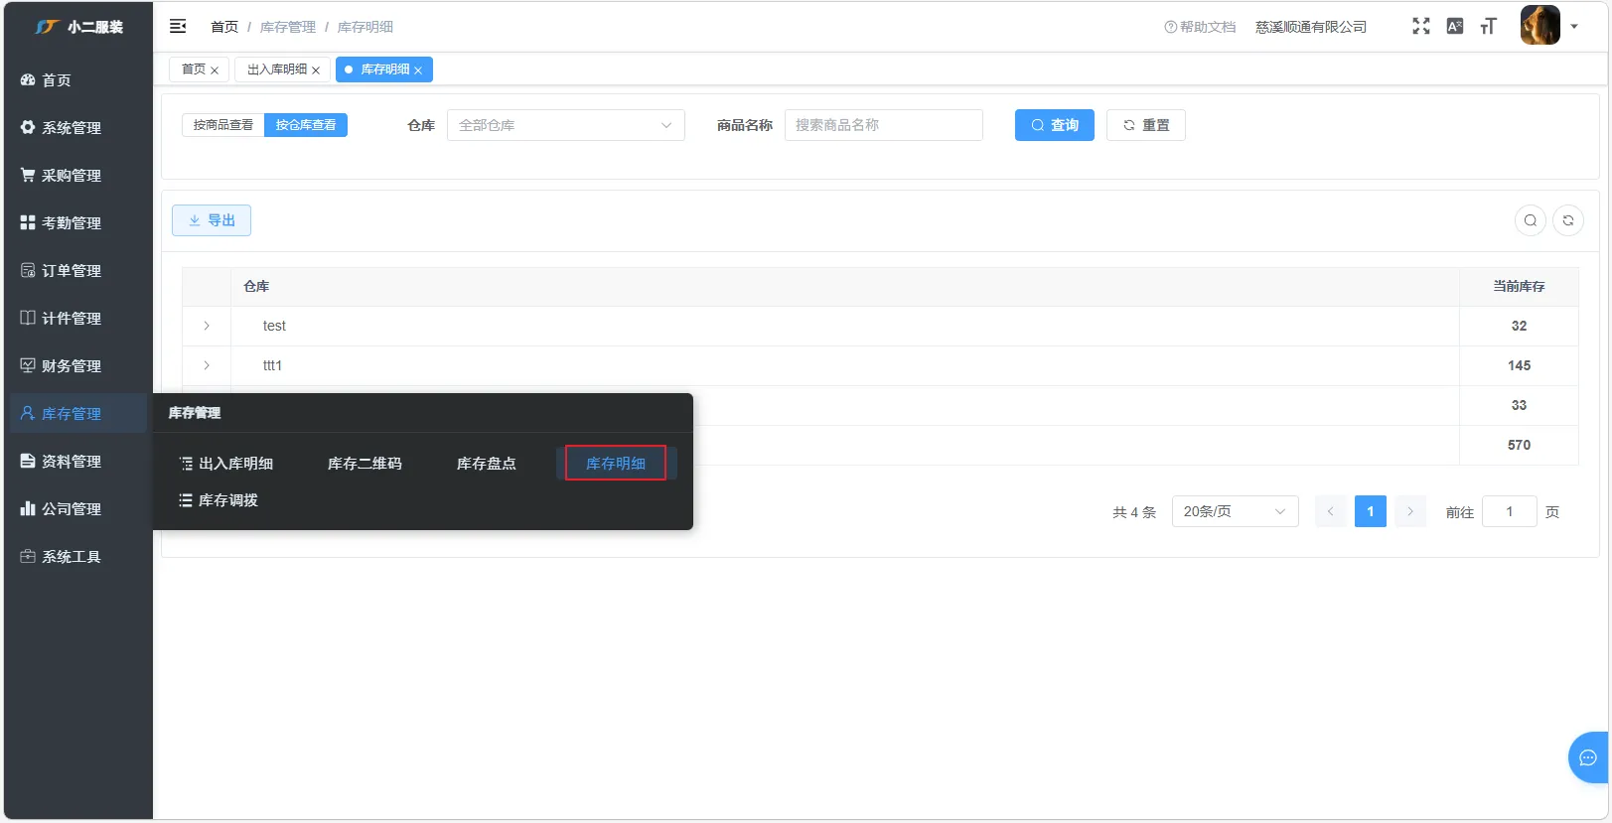
Task: Select 出入库明细 in flyout menu
Action: pyautogui.click(x=226, y=464)
